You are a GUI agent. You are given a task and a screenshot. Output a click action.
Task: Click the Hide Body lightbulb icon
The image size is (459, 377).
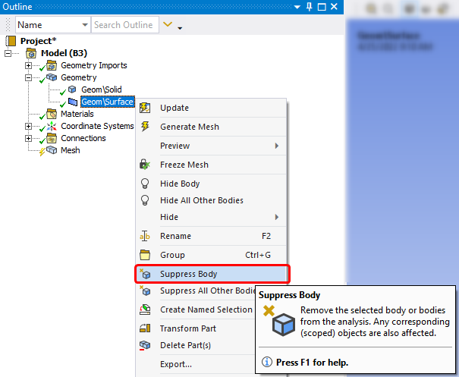coord(145,184)
